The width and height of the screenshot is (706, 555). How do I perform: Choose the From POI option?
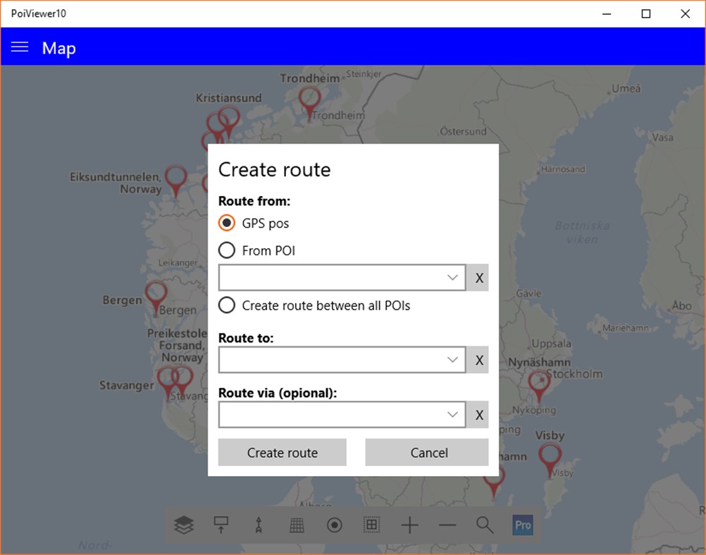coord(226,250)
